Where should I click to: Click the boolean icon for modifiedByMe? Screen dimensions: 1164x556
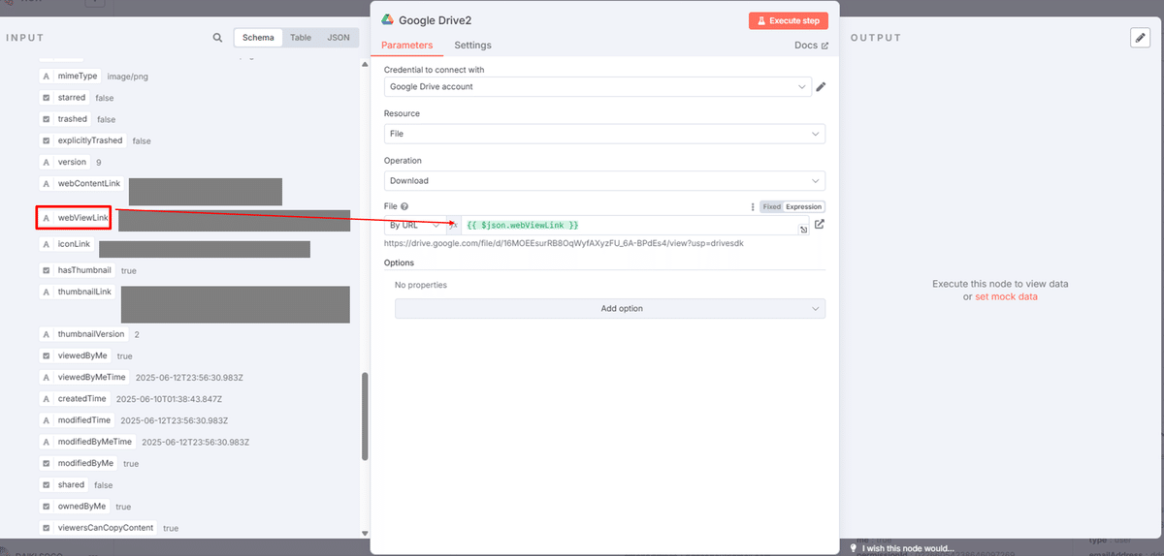coord(46,463)
